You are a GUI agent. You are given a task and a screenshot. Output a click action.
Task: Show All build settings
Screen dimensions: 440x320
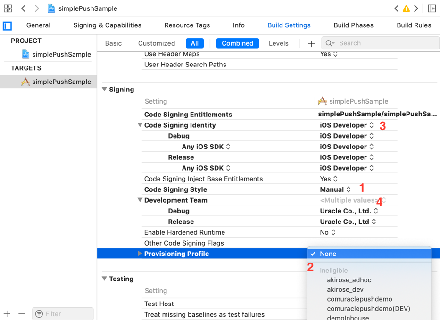(195, 43)
